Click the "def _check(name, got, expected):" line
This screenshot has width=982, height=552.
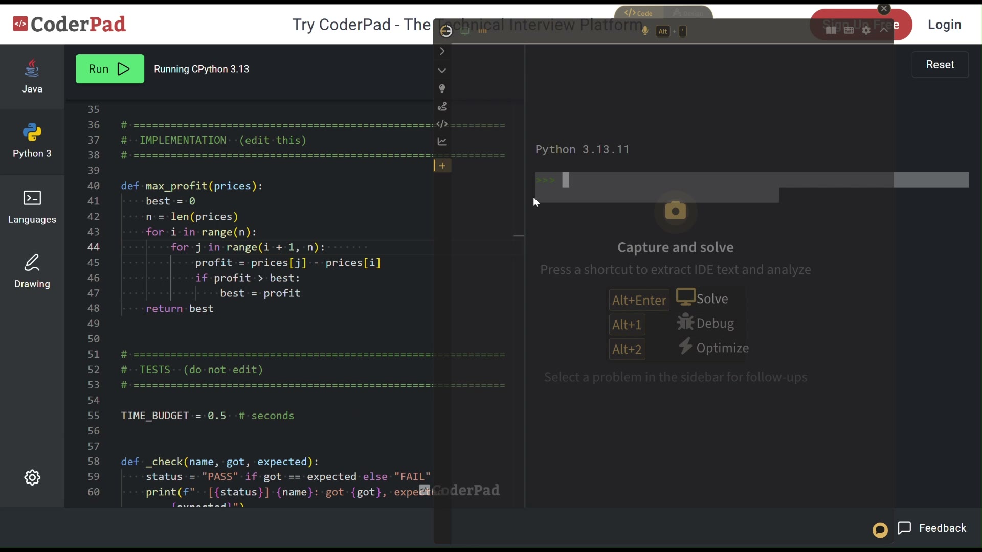pos(220,462)
